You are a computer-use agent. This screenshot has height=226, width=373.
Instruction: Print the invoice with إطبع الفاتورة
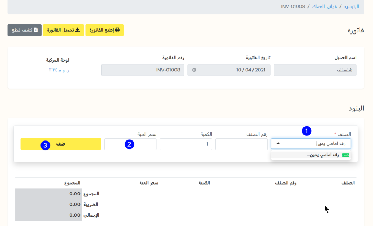pos(105,30)
